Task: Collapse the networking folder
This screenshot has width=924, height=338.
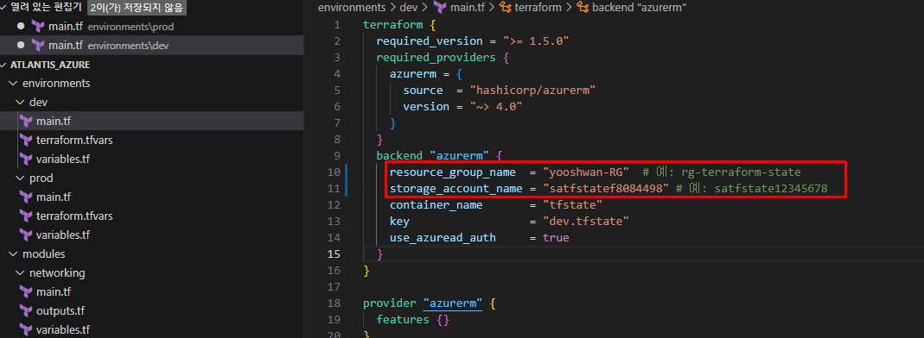Action: [21, 272]
